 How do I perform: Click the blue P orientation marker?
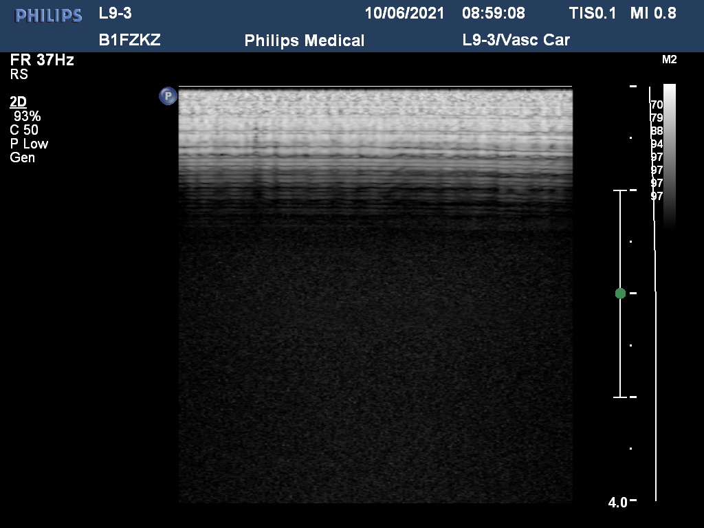coord(168,96)
